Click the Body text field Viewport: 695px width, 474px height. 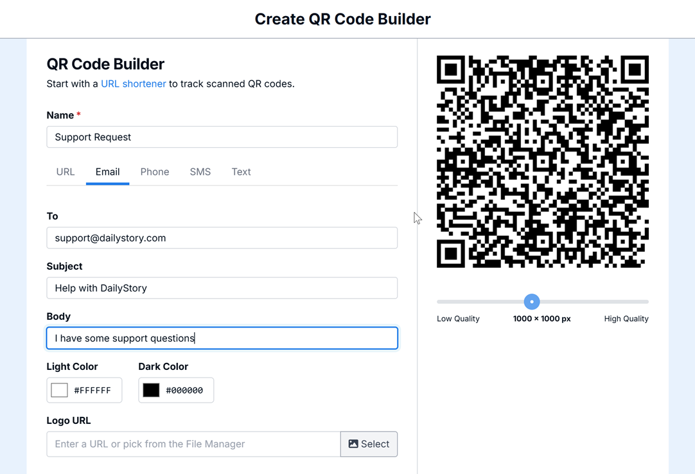point(222,338)
